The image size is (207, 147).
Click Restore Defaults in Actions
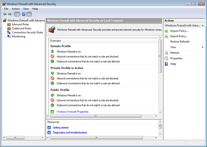180,42
